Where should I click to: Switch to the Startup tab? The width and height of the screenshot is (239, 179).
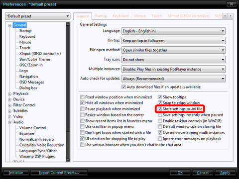click(101, 16)
